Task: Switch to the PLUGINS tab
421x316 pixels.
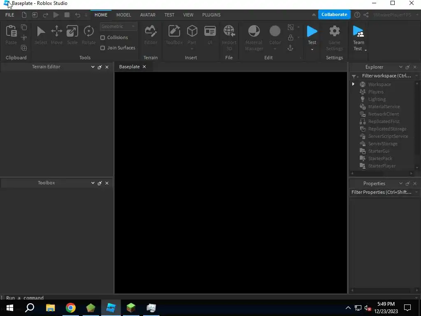Action: [x=211, y=15]
